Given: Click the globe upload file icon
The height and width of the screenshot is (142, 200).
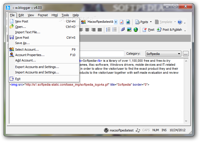Looking at the screenshot, I should point(136,30).
